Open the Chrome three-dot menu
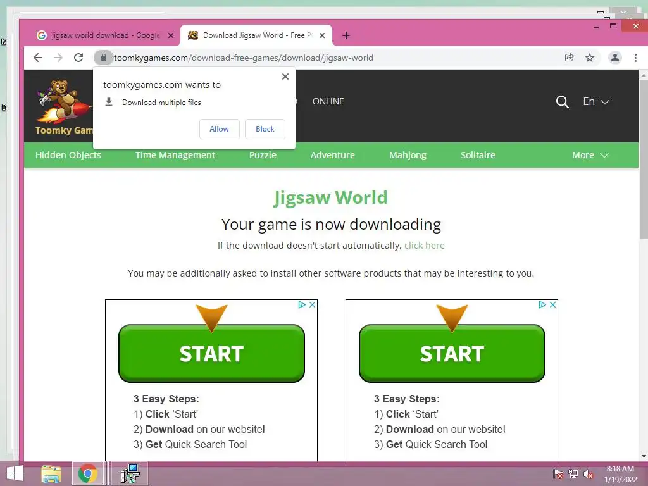This screenshot has width=648, height=486. pos(635,58)
